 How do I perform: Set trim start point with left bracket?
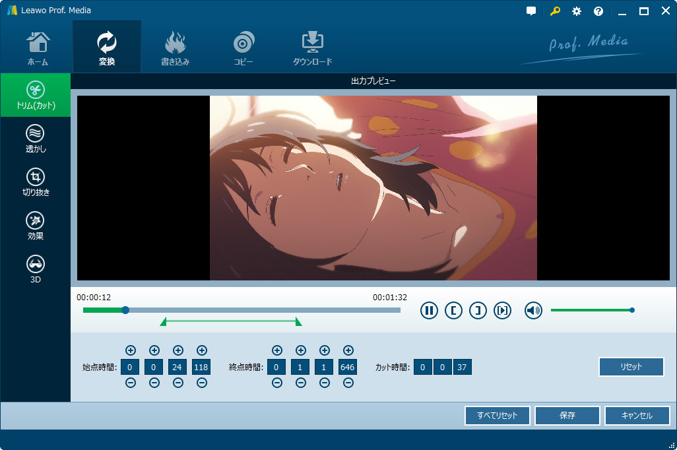coord(453,310)
